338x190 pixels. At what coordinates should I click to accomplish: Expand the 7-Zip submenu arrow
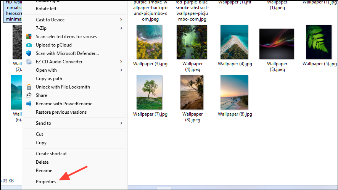(121, 28)
